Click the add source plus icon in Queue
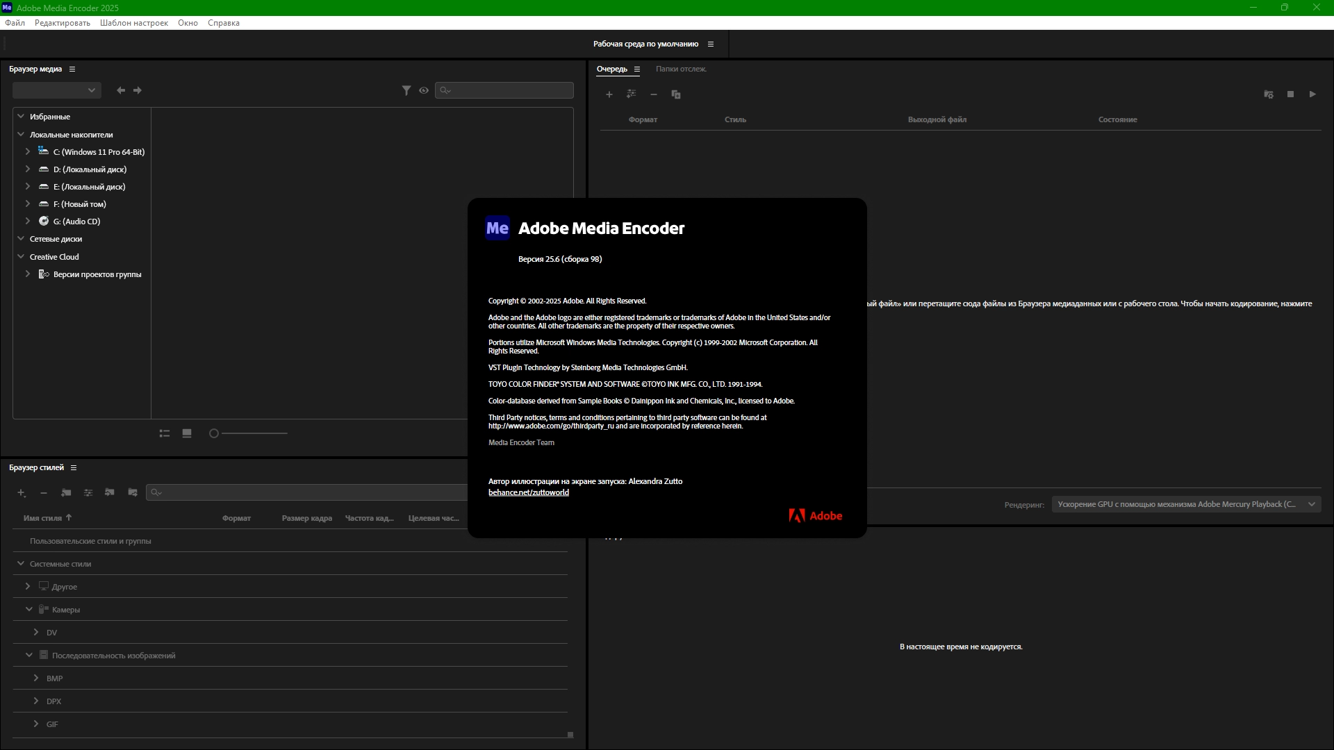This screenshot has width=1334, height=750. pos(609,94)
